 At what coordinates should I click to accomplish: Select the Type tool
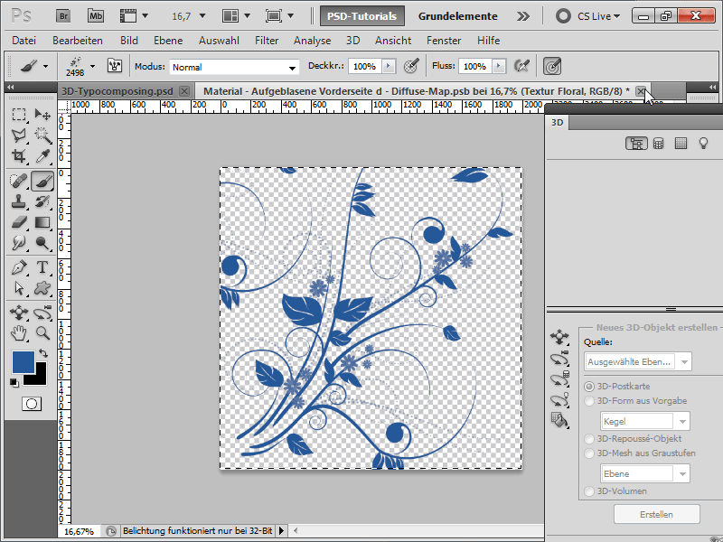coord(42,267)
